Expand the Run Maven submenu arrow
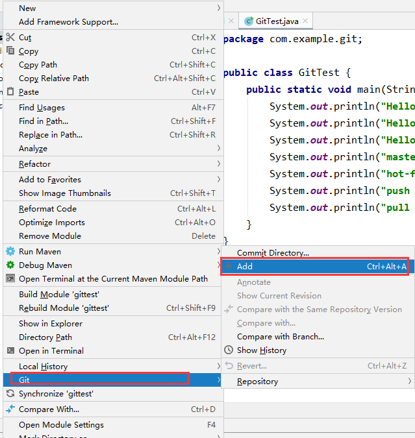 point(219,251)
